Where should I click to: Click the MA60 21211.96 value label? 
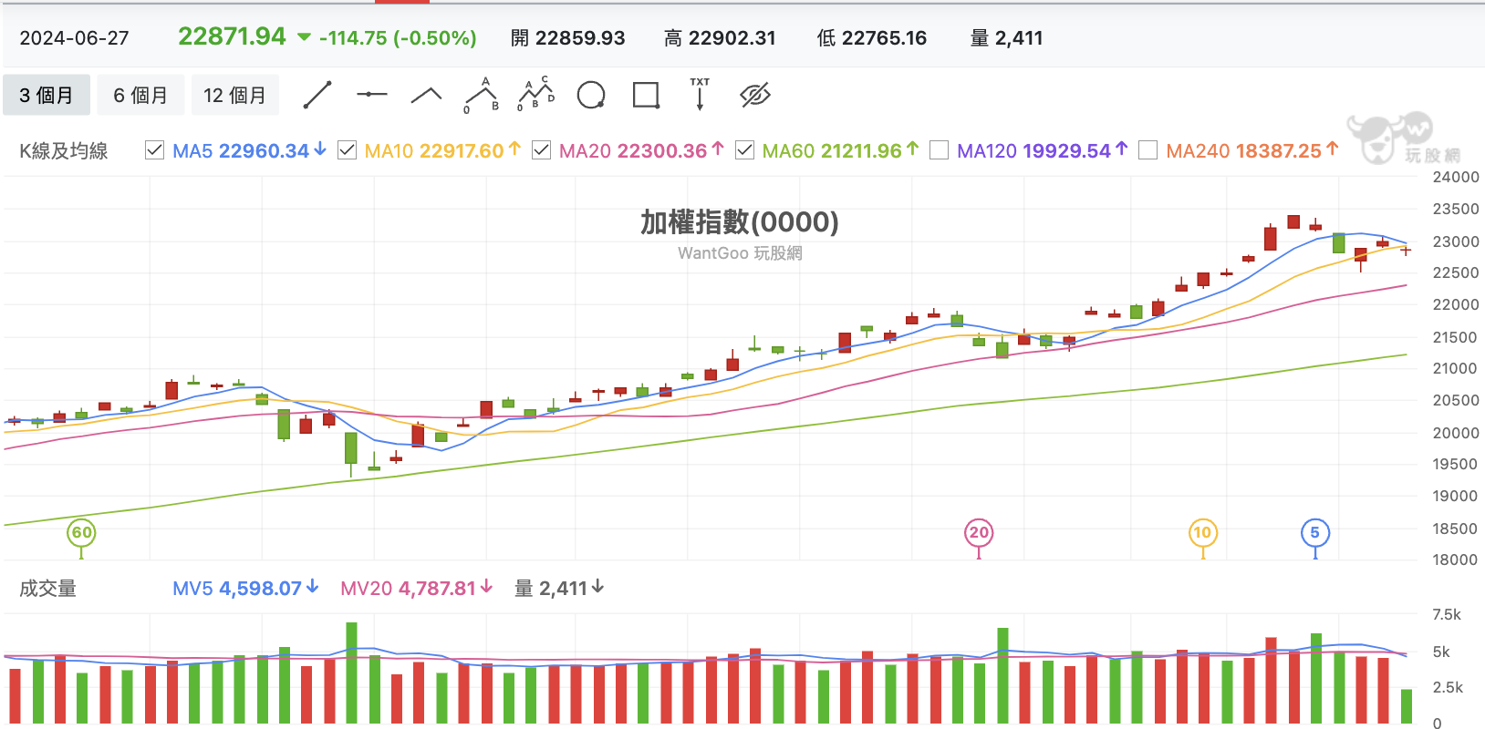(840, 151)
